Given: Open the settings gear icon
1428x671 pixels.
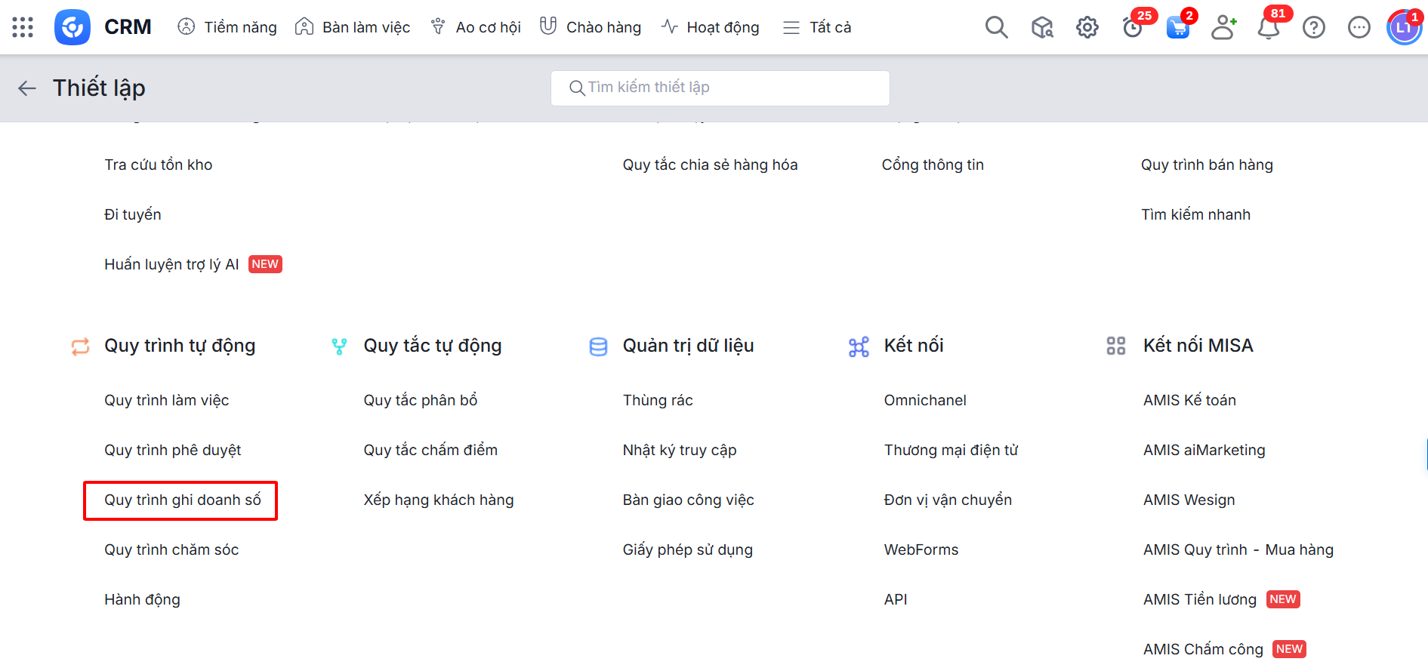Looking at the screenshot, I should point(1087,28).
